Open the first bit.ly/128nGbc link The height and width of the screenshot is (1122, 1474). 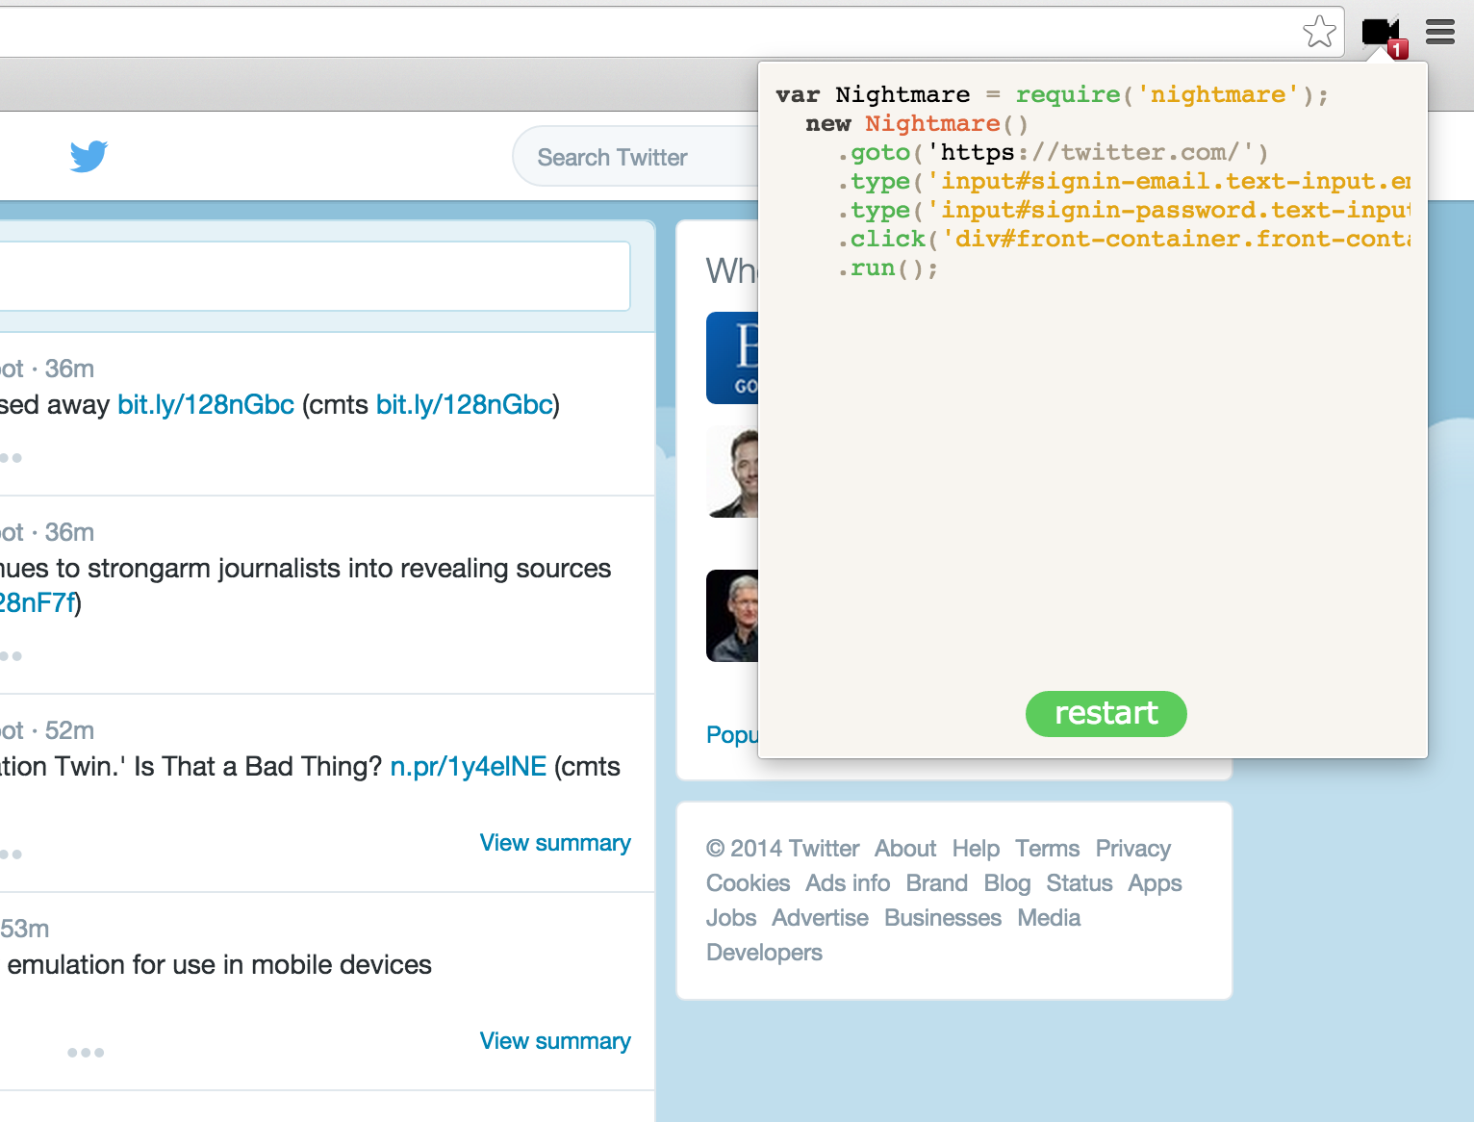tap(206, 404)
